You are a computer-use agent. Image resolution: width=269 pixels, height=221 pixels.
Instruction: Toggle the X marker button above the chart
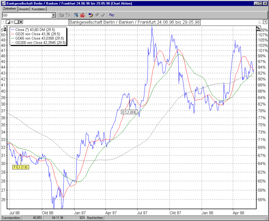pos(21,22)
